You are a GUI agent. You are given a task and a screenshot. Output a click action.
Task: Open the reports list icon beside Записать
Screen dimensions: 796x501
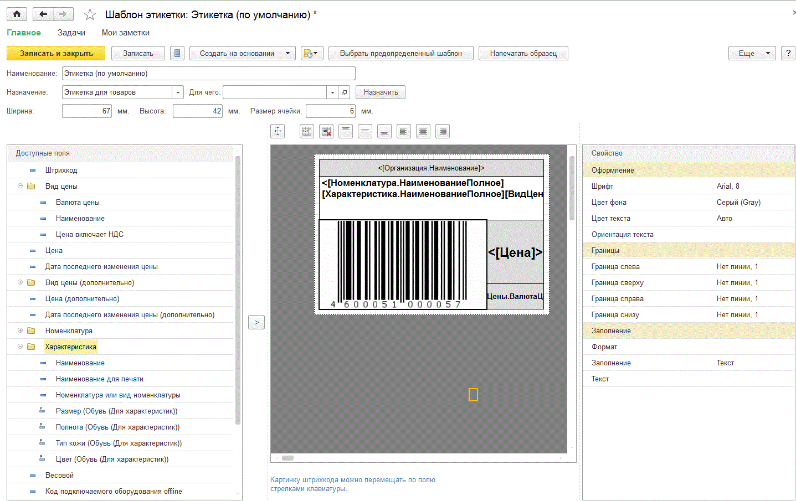tap(177, 53)
